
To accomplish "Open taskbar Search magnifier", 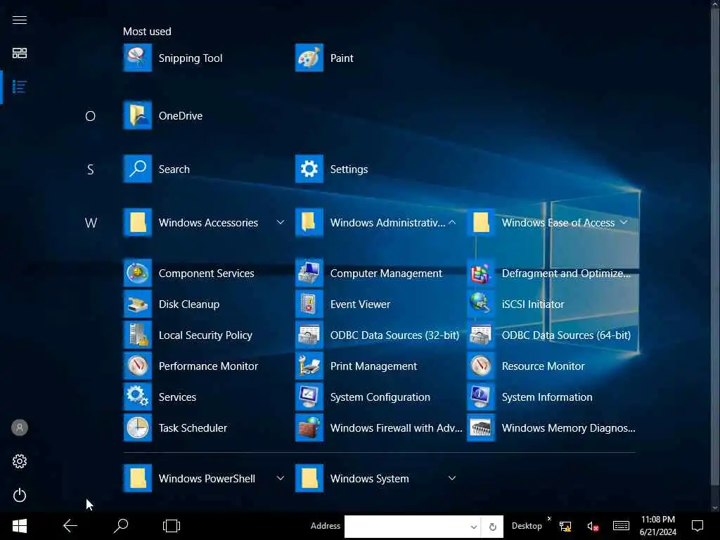I will (121, 526).
